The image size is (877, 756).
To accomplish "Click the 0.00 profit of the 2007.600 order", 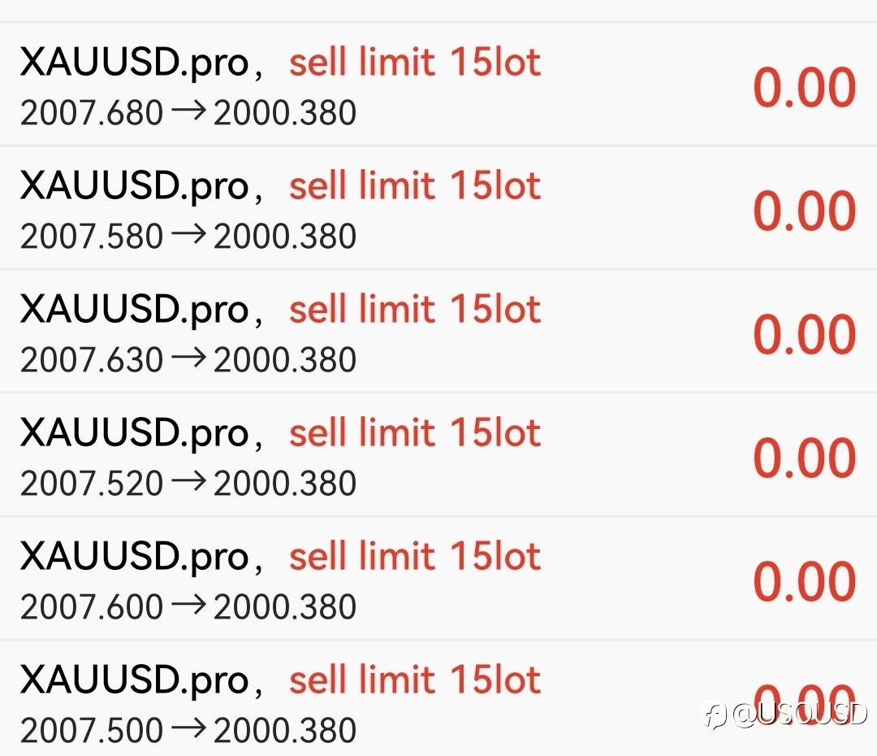I will pos(804,583).
